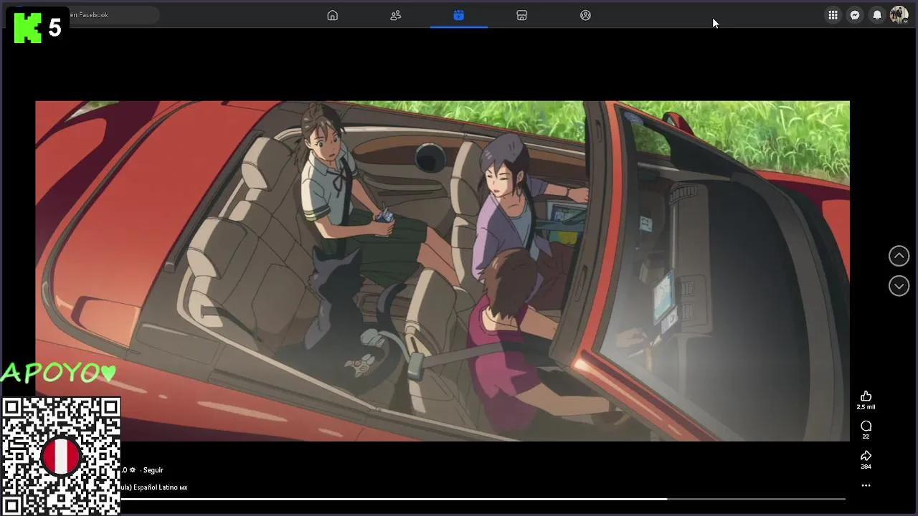Click the Seguir follow link
Viewport: 918px width, 516px height.
[x=153, y=470]
